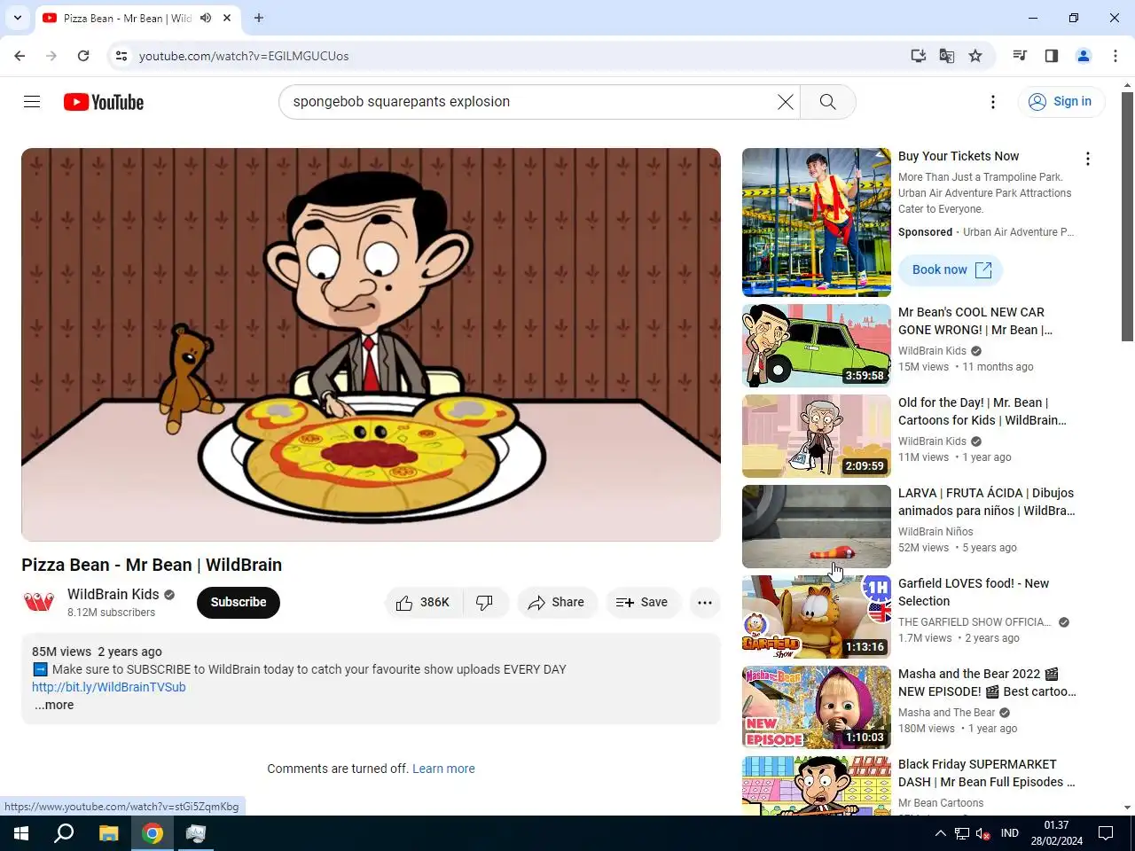
Task: Expand the description with ...more
Action: (x=54, y=706)
